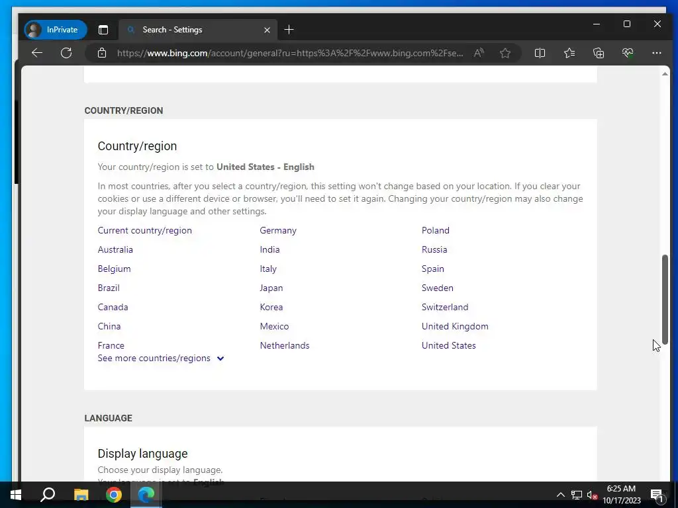Go back using the back arrow
This screenshot has width=678, height=508.
pos(37,53)
